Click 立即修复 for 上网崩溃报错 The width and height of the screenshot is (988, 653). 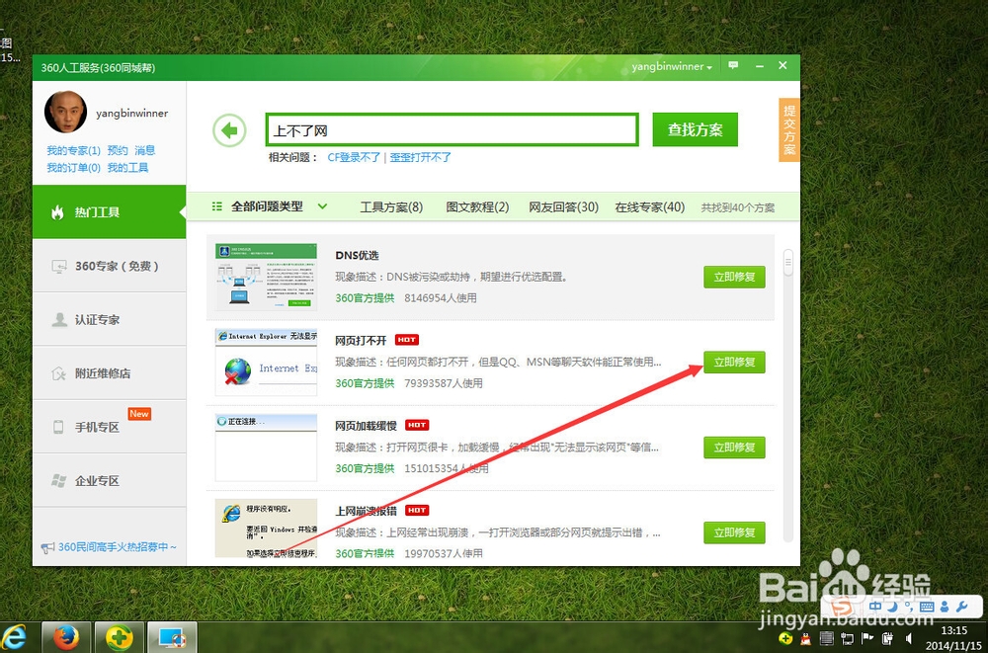tap(734, 532)
